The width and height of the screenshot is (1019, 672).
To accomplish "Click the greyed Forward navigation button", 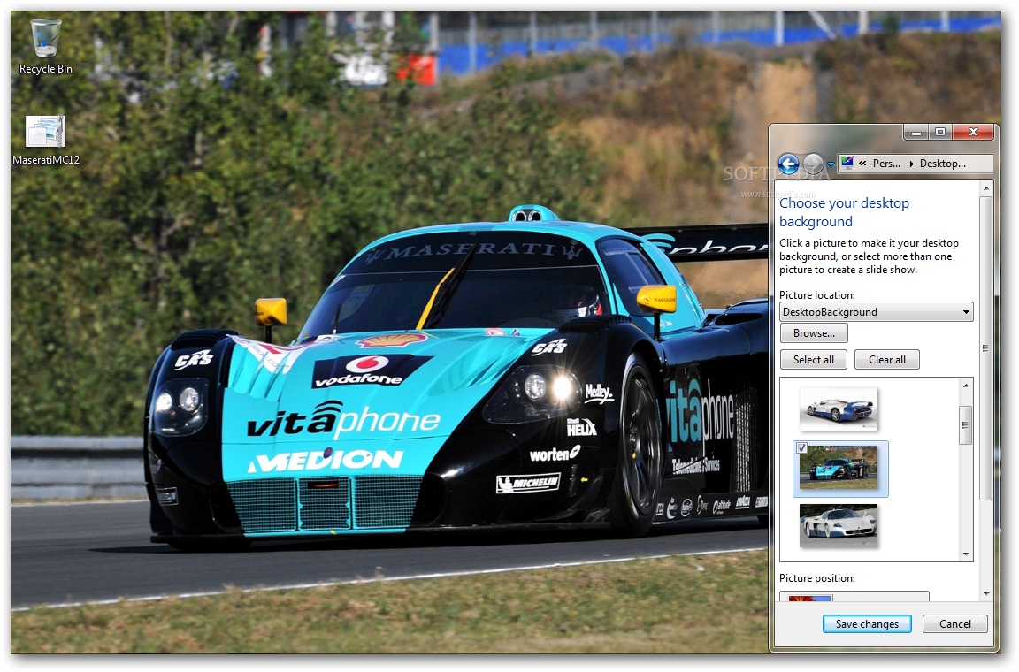I will [813, 164].
